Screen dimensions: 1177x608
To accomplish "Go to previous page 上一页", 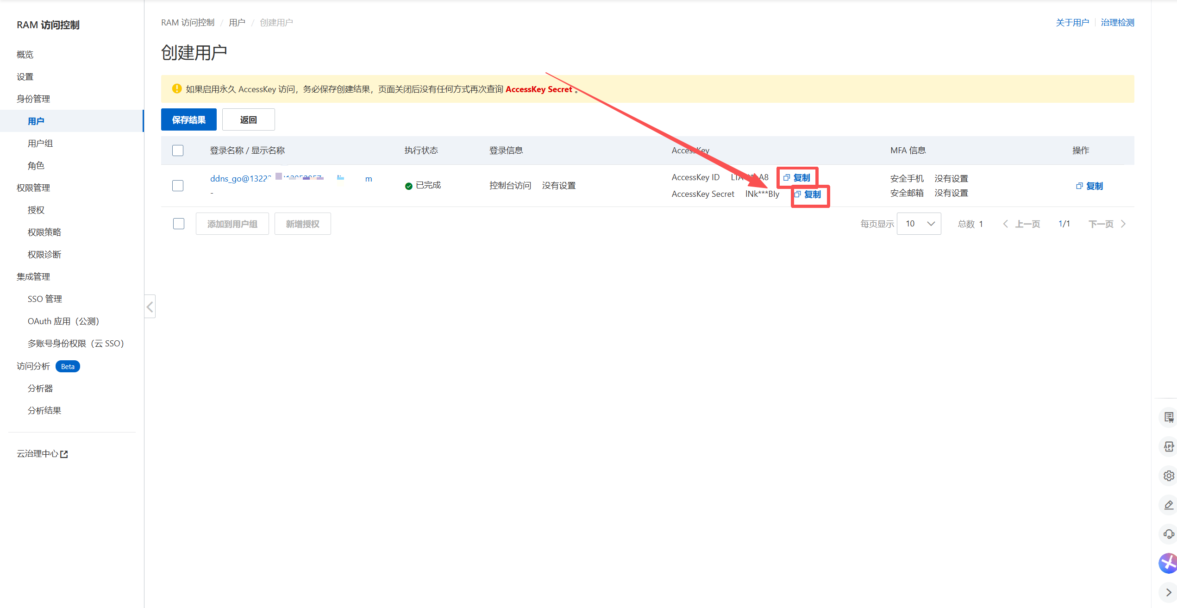I will pyautogui.click(x=1021, y=224).
